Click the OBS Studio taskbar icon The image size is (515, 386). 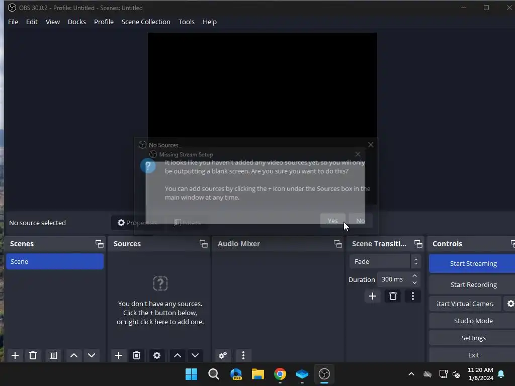pyautogui.click(x=324, y=374)
